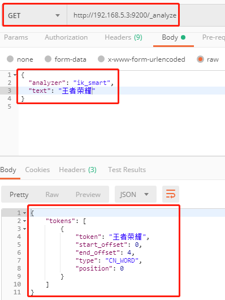Open the Pre-request script tab
225x300 pixels.
(213, 37)
